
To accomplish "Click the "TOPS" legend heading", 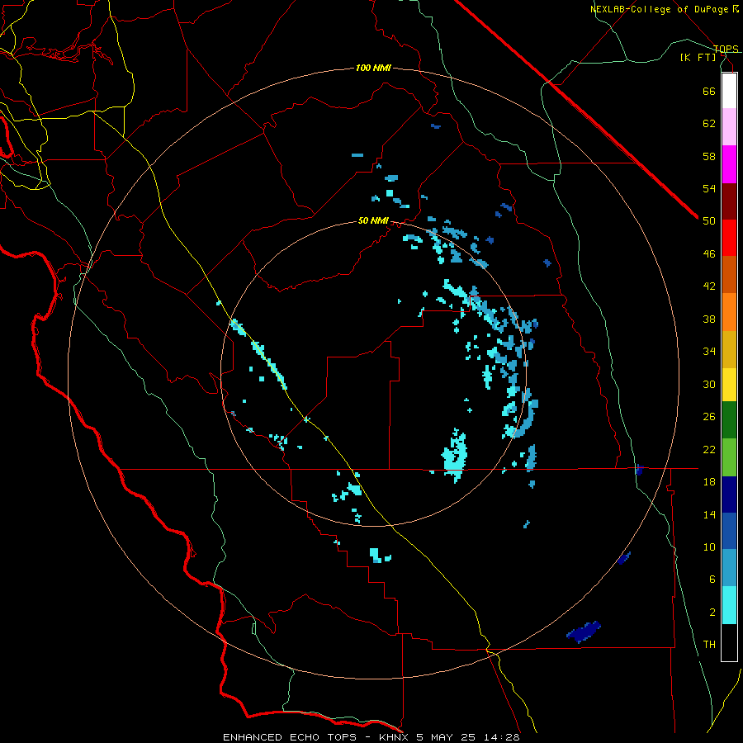I will click(x=726, y=49).
